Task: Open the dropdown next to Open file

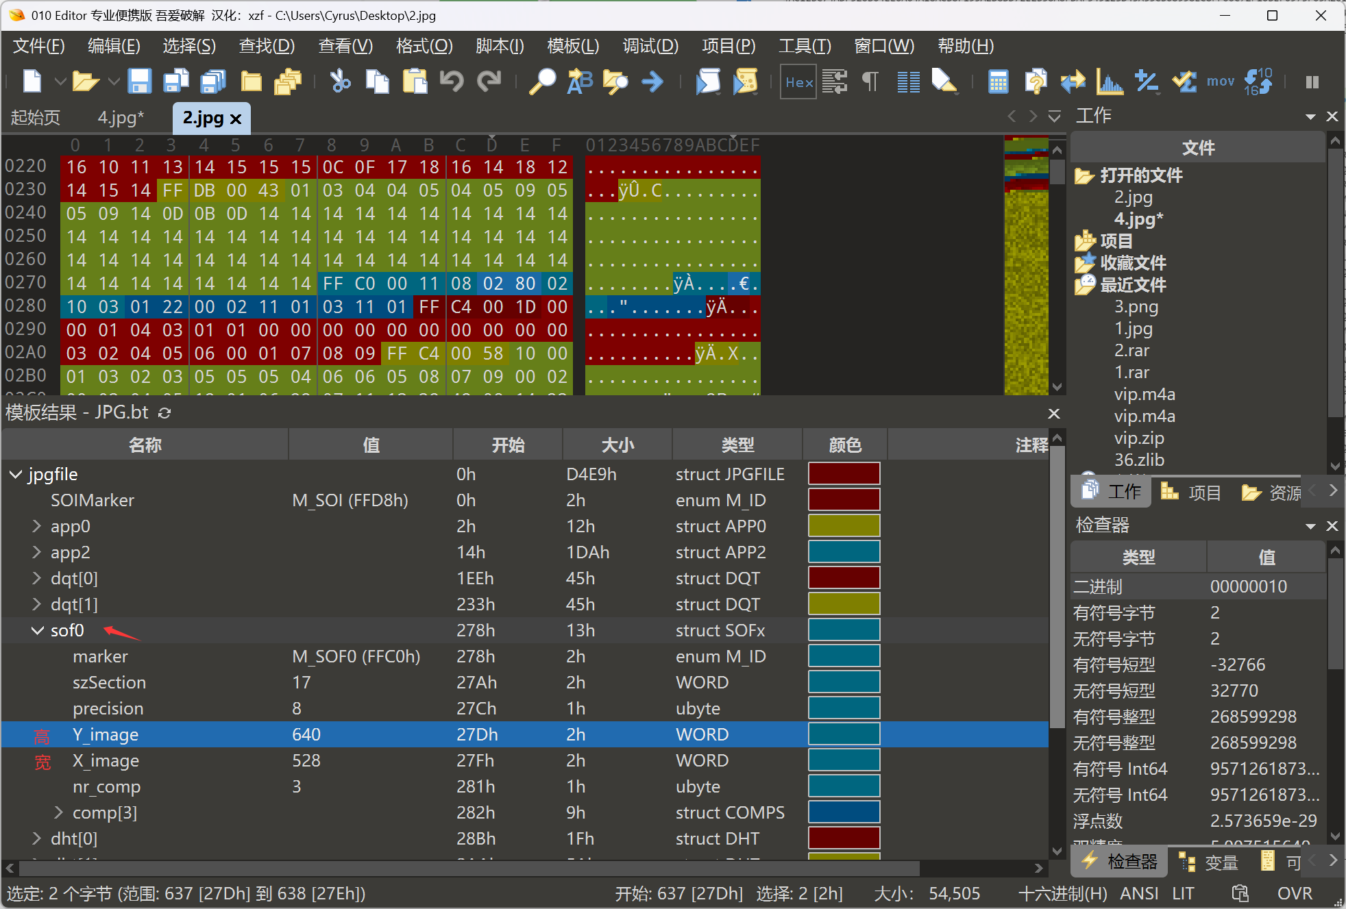Action: (x=114, y=82)
